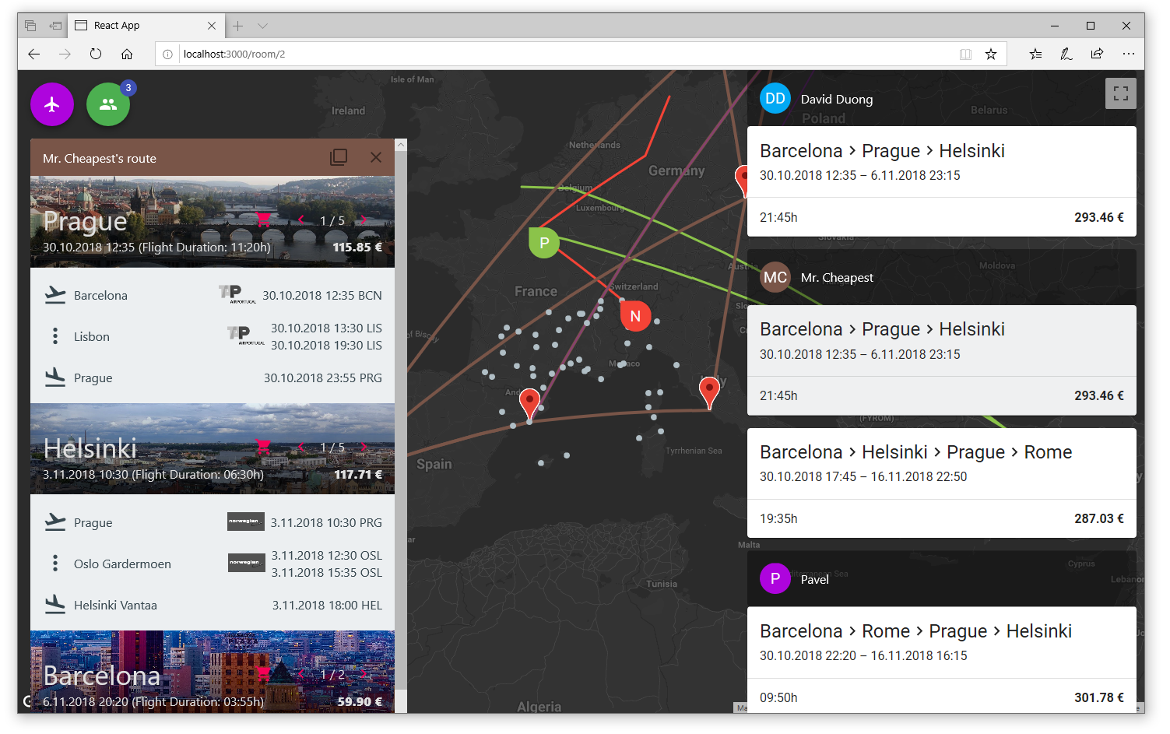Click Norwegian airline logo on Oslo row
Viewport: 1170px width, 734px height.
click(246, 563)
